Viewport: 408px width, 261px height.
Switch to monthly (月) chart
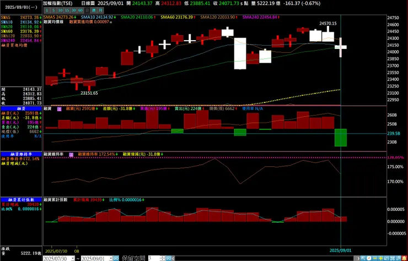coord(101,10)
